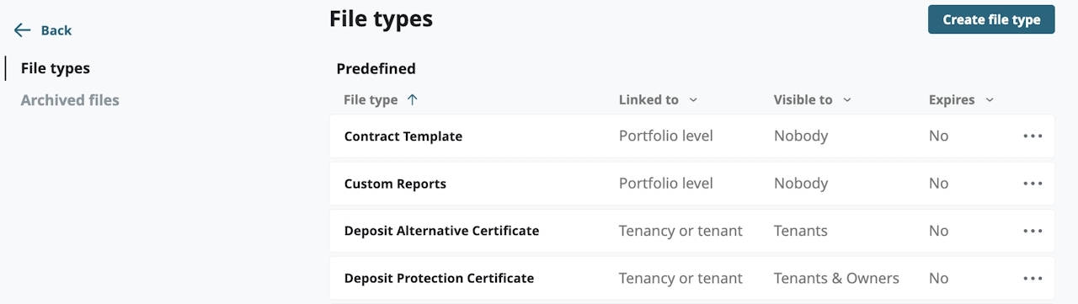
Task: Switch to the Archived files section
Action: (70, 100)
